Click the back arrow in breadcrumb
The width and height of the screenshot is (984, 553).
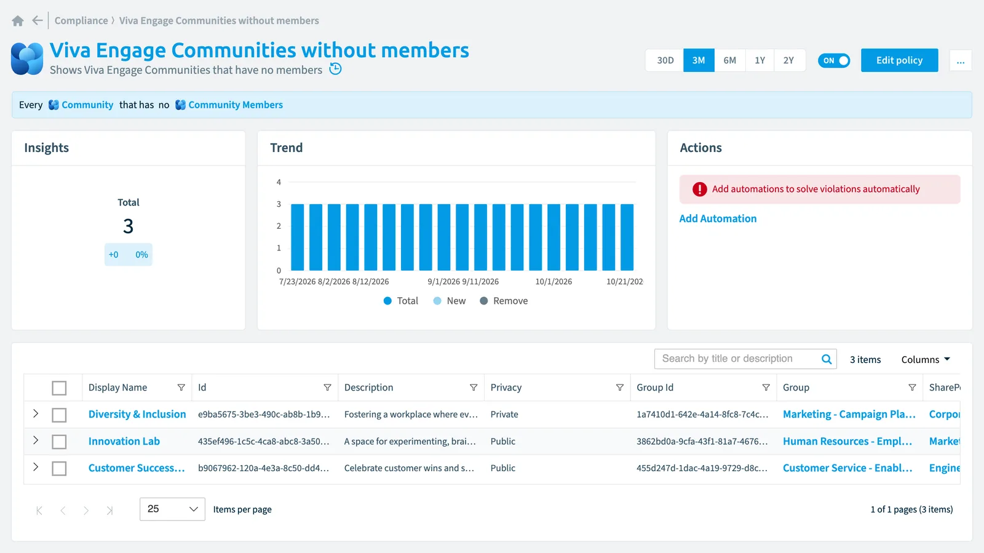(38, 20)
